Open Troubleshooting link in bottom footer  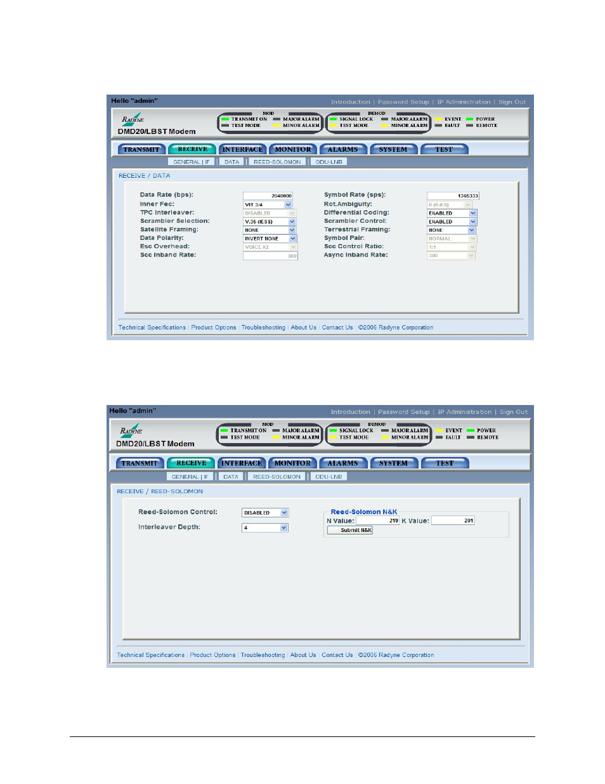(263, 655)
